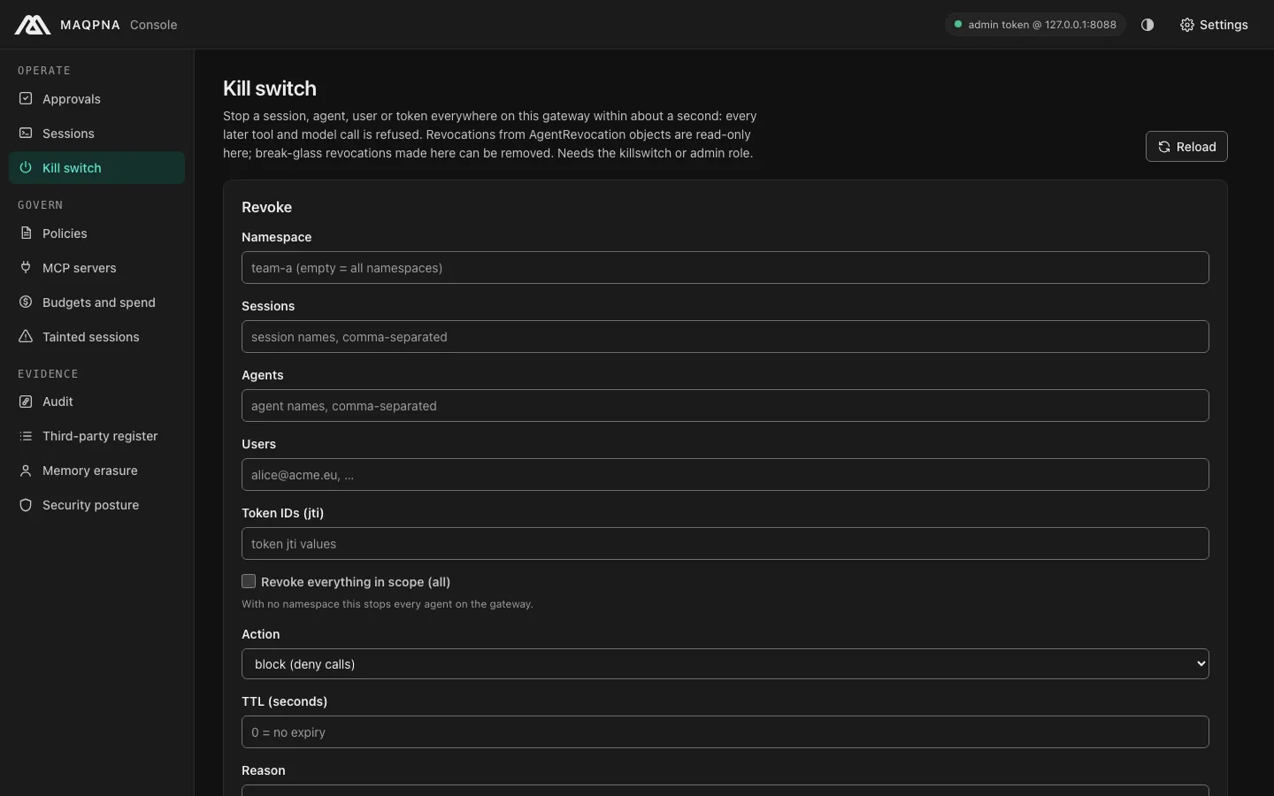Go to the Audit page
The height and width of the screenshot is (796, 1274).
coord(96,401)
